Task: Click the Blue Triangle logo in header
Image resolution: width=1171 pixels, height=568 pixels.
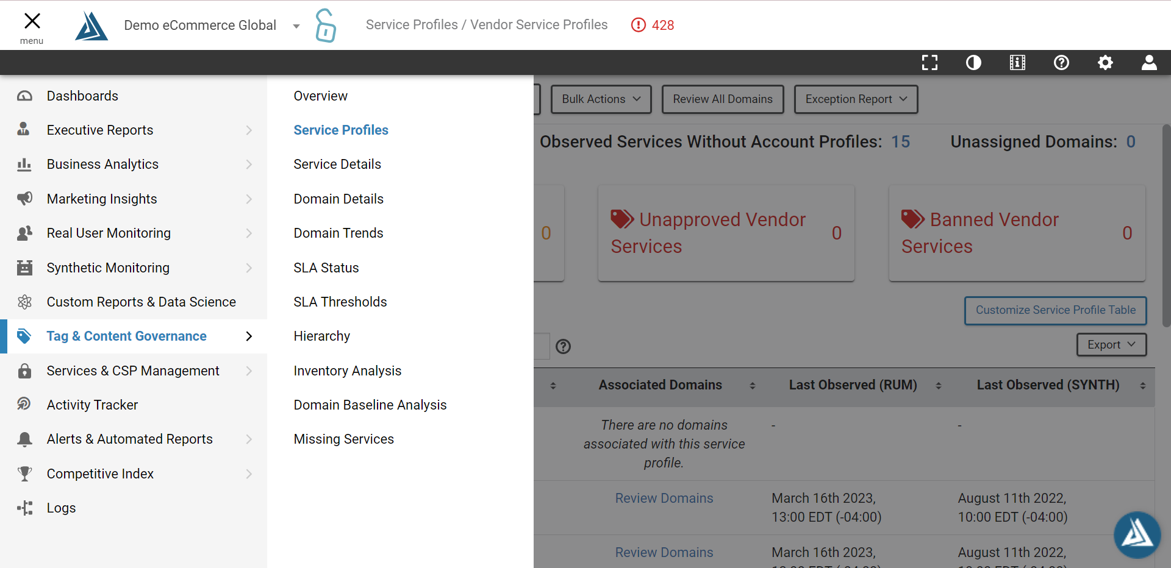Action: click(91, 26)
